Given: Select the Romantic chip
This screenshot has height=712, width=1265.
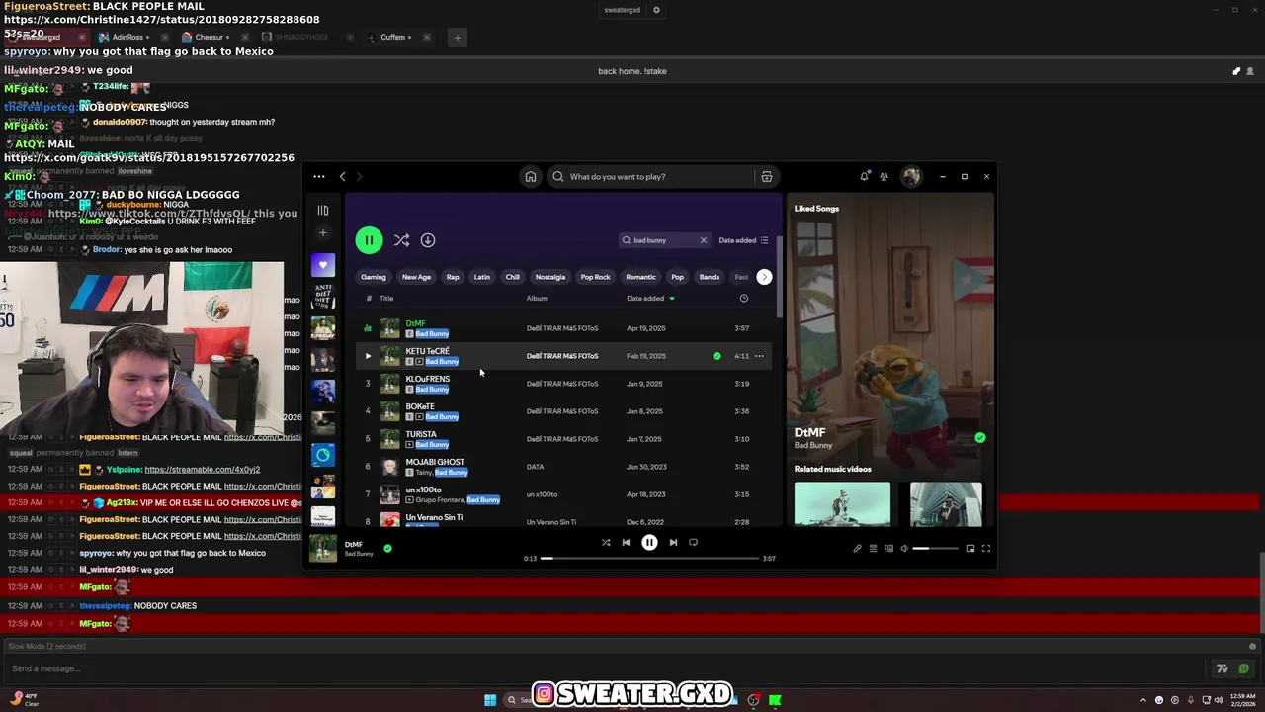Looking at the screenshot, I should (640, 277).
